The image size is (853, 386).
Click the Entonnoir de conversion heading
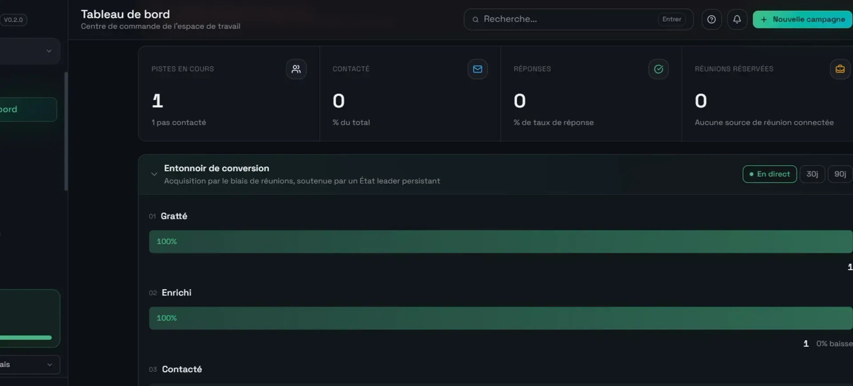[x=216, y=168]
